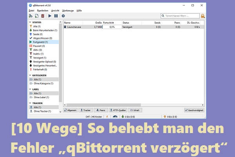Click the torrent name filter field
The image size is (235, 157).
click(x=180, y=16)
